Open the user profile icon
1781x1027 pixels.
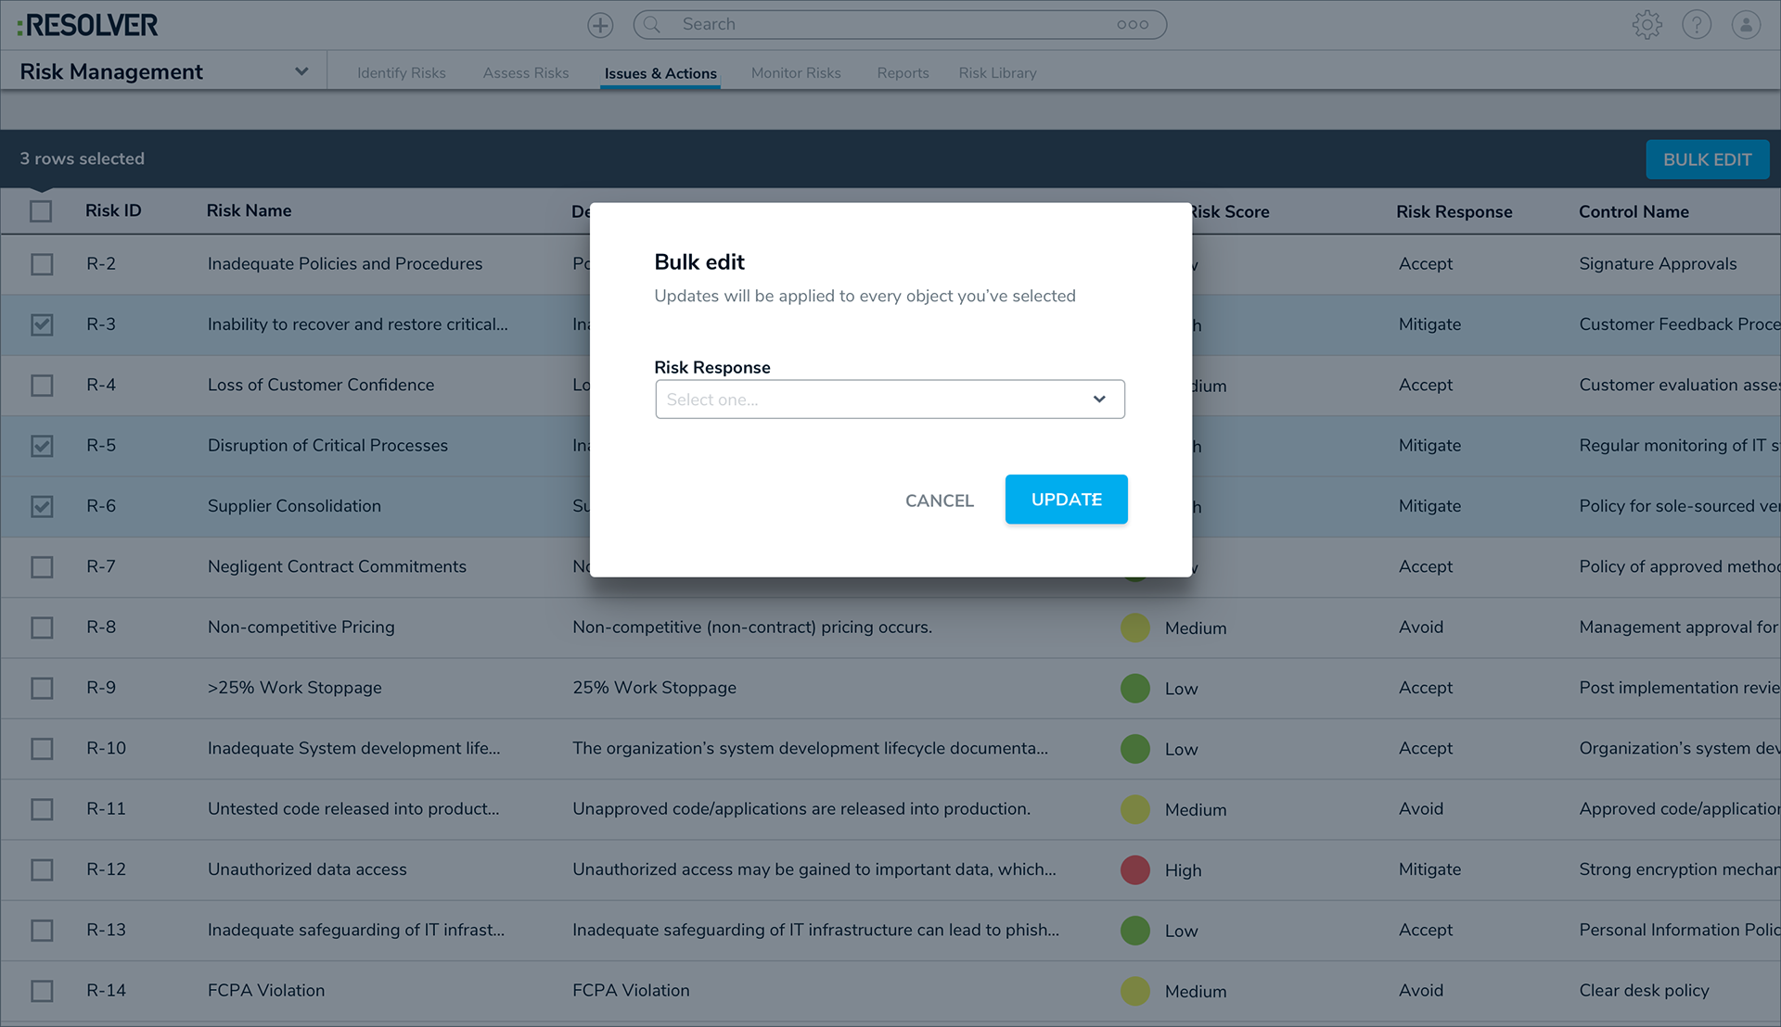click(x=1746, y=24)
